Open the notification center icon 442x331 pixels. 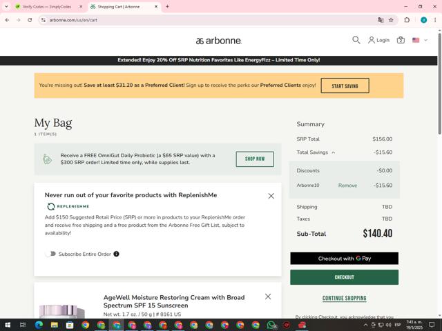432,325
